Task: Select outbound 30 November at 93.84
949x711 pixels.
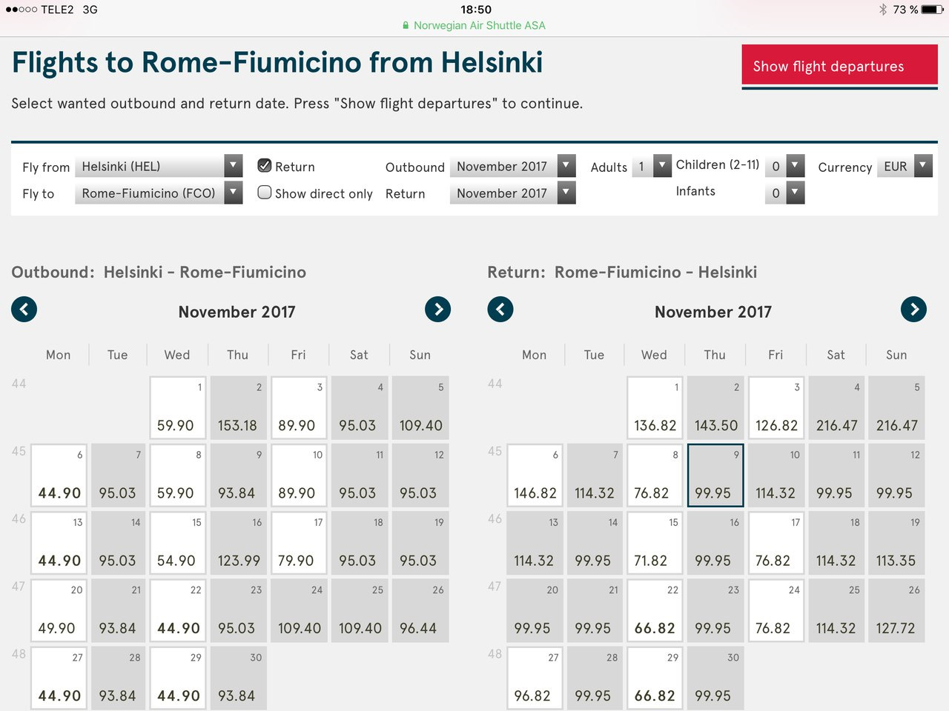Action: tap(238, 678)
